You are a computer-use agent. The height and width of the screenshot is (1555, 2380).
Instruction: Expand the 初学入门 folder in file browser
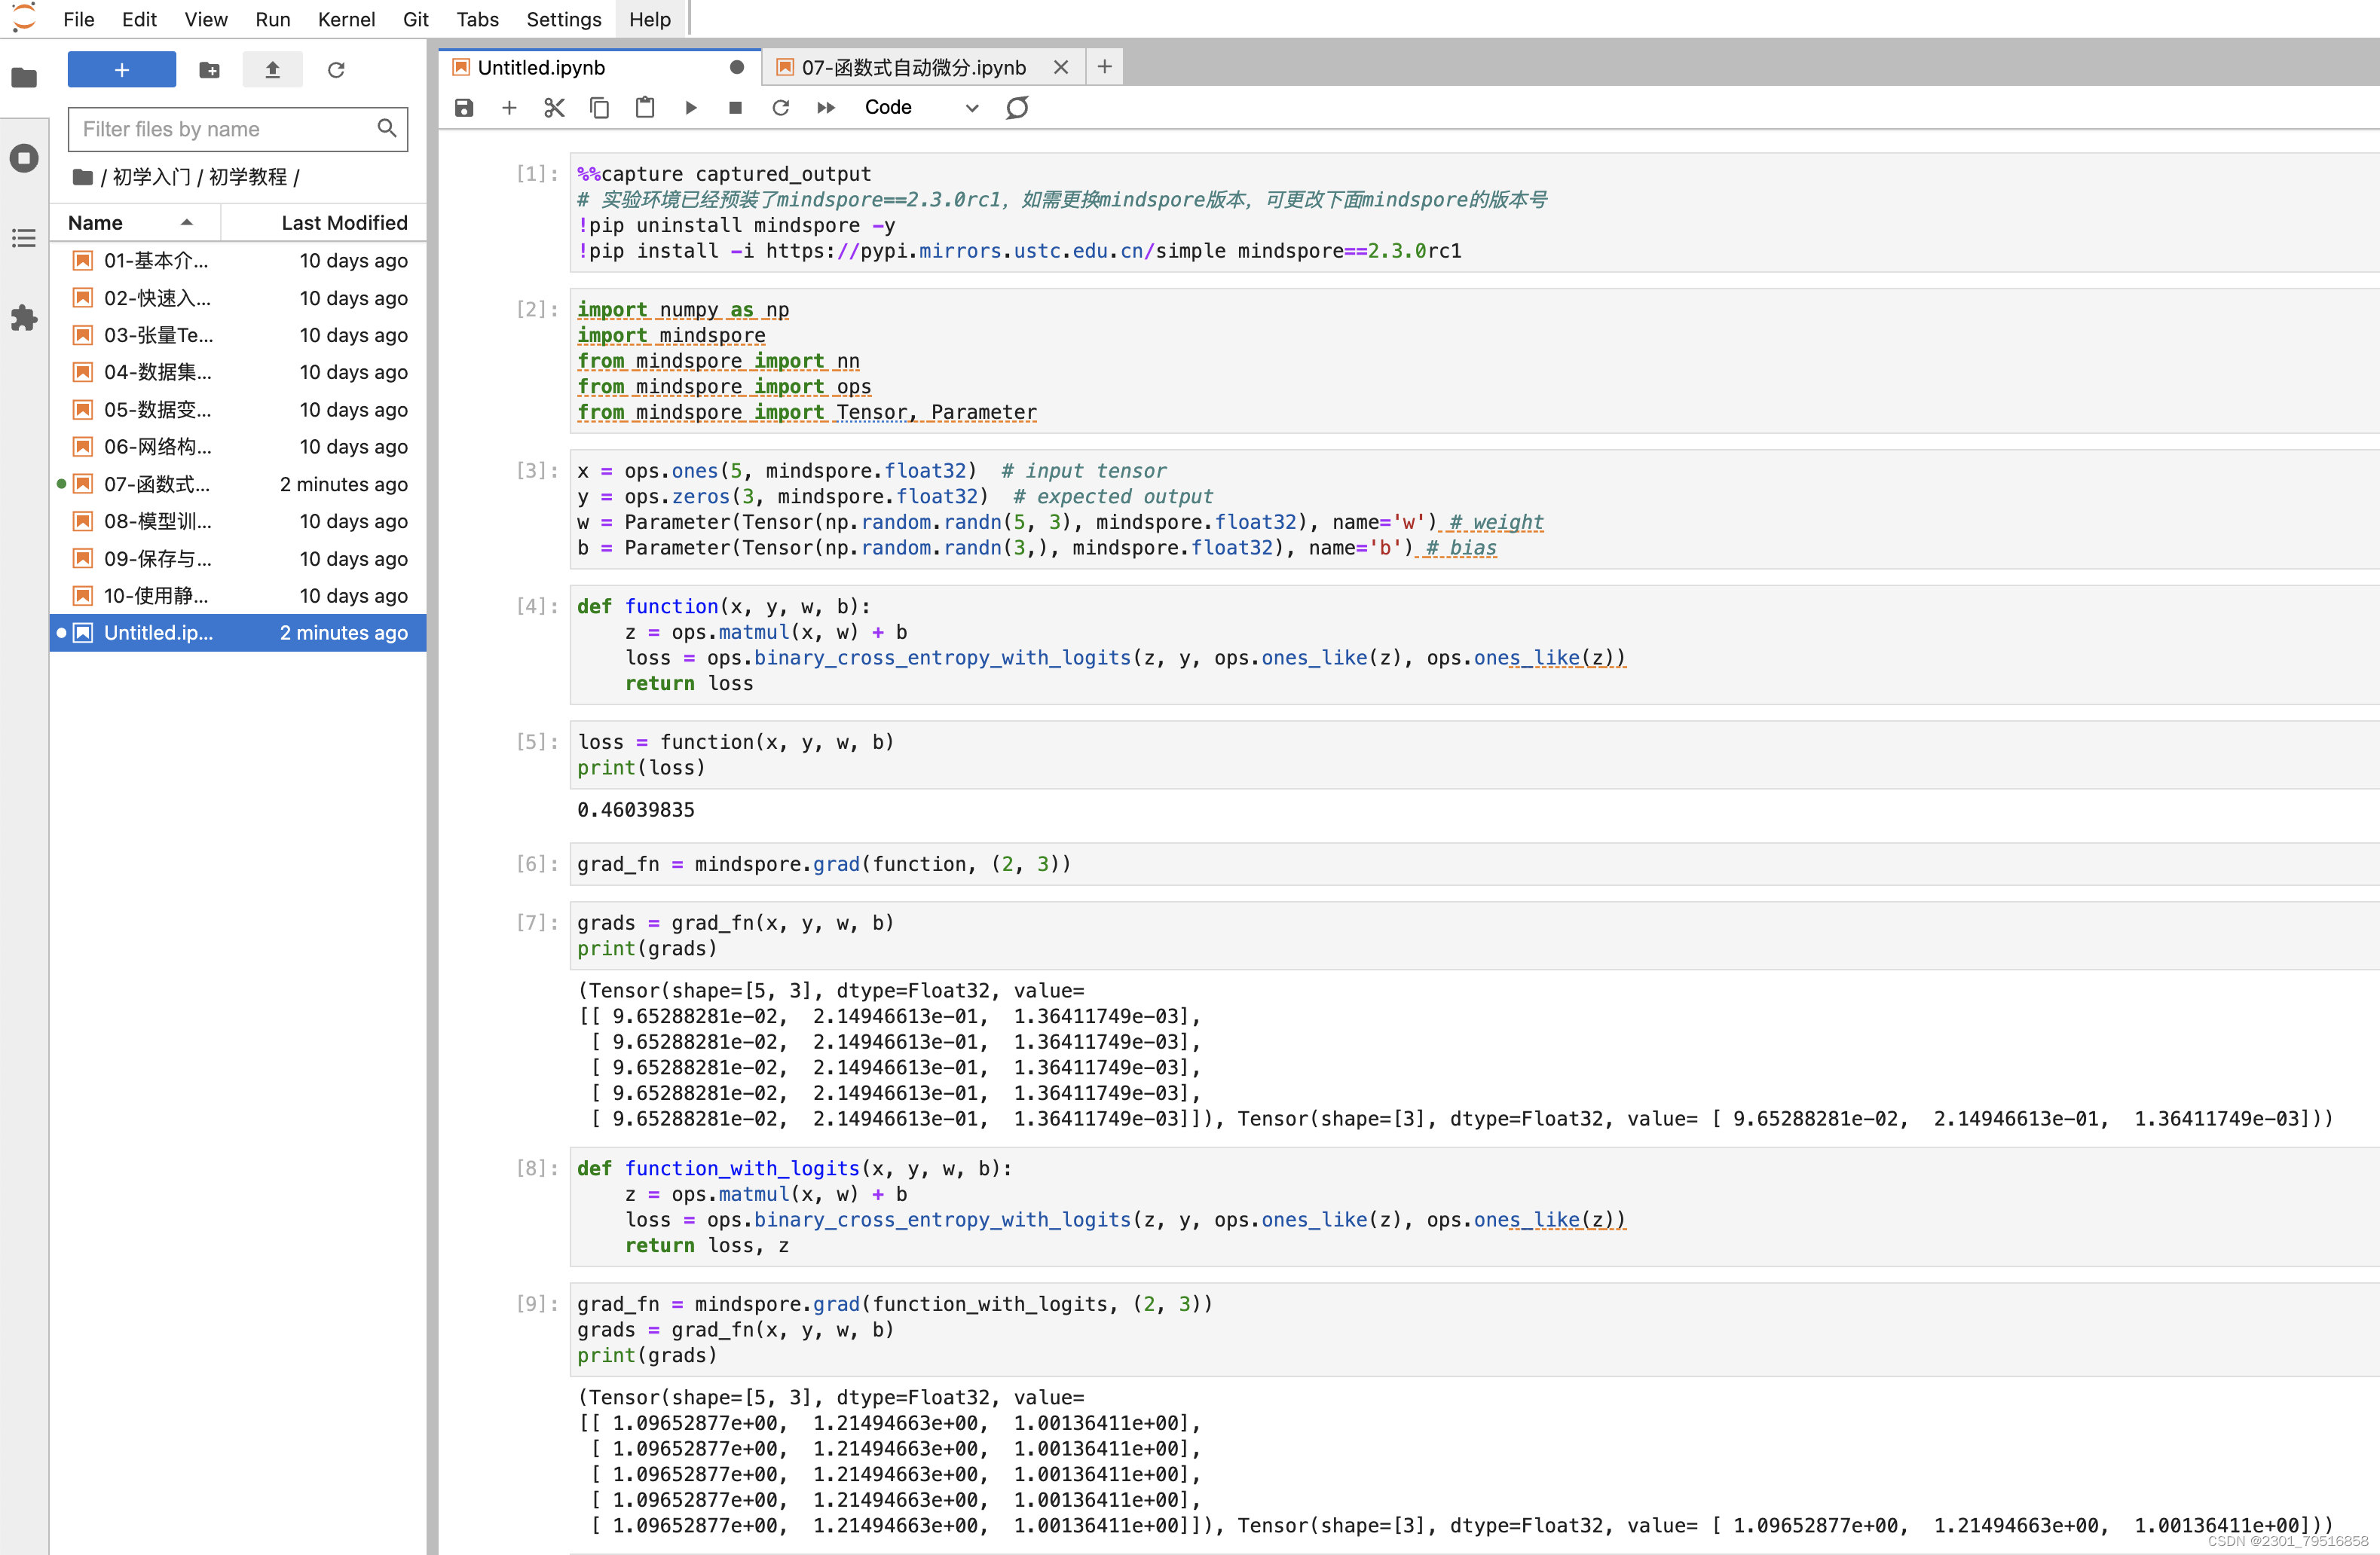coord(164,177)
